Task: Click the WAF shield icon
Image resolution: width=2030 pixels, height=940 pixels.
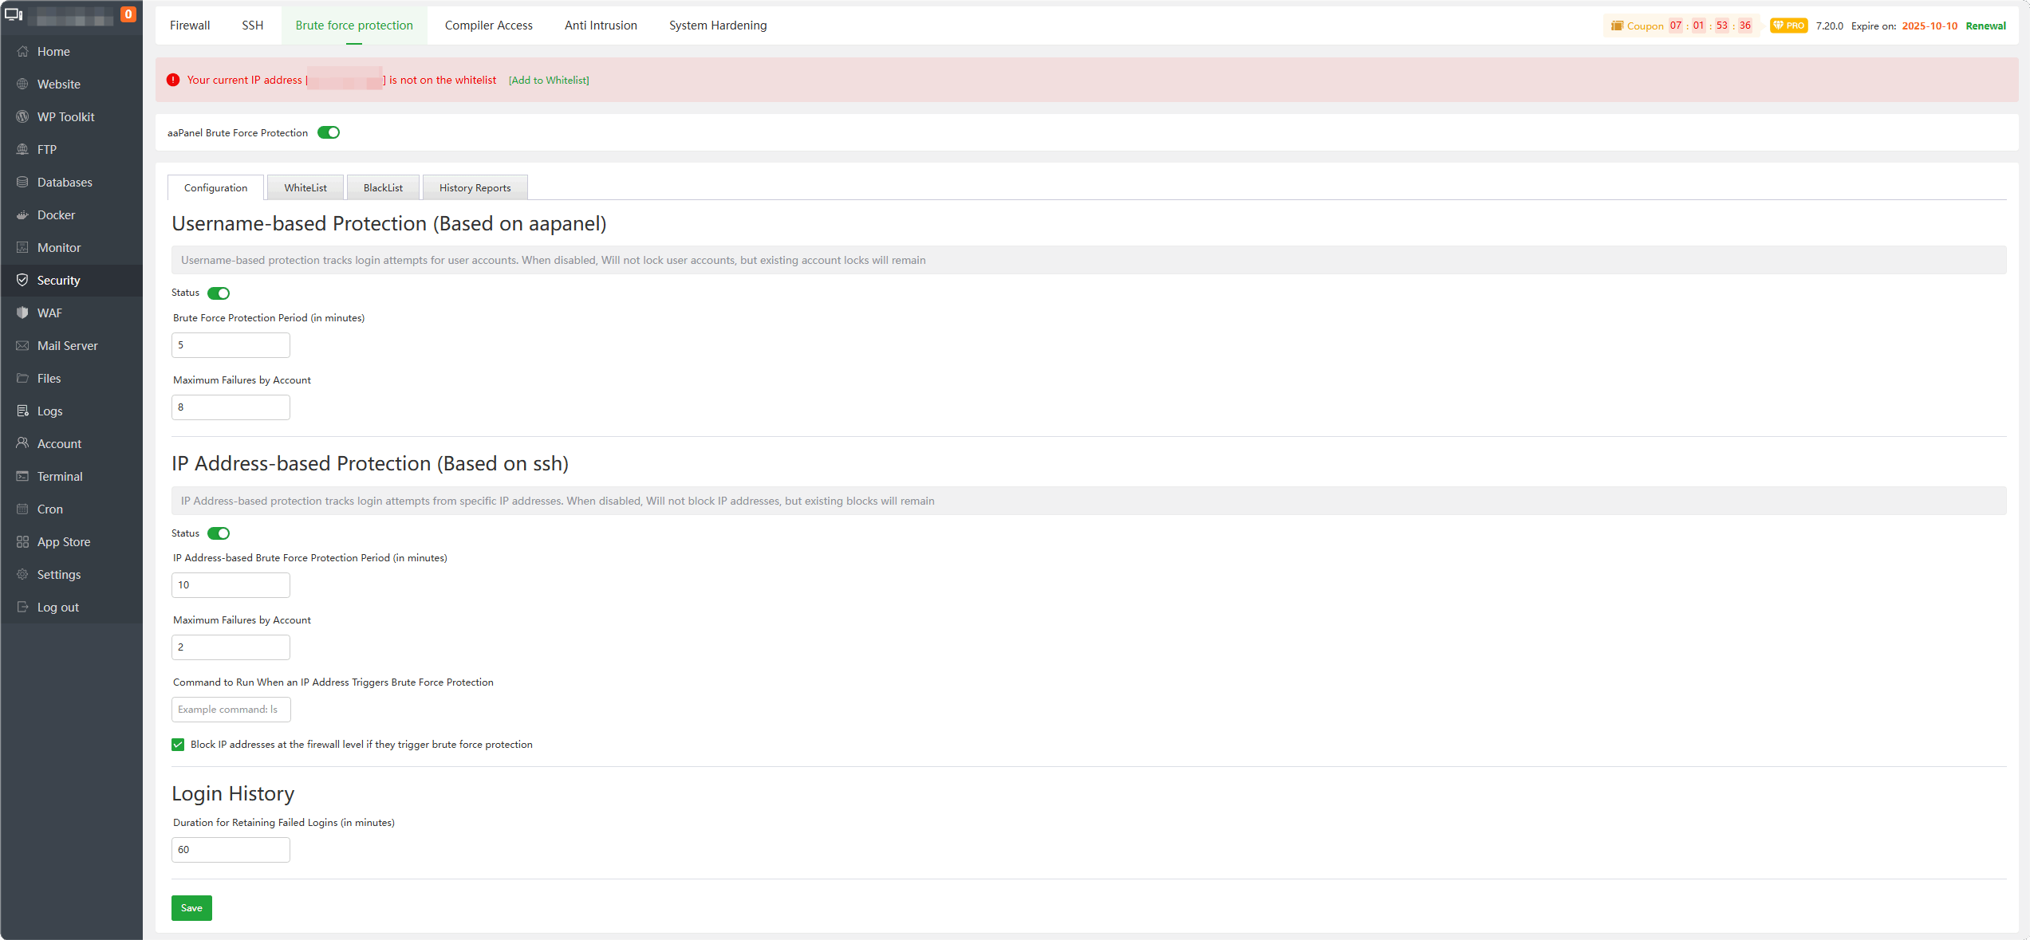Action: click(22, 313)
